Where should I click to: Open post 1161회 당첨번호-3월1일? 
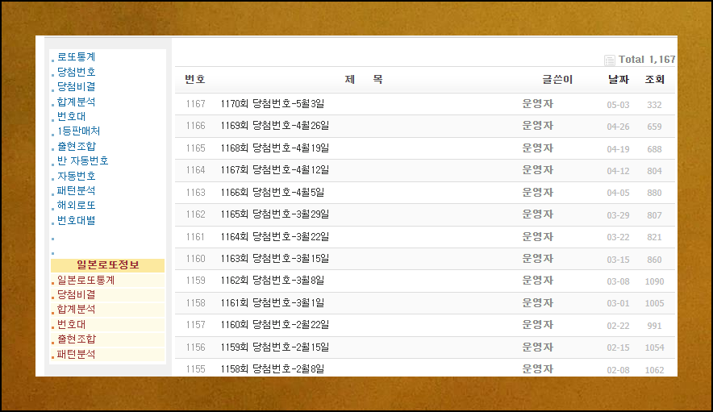[273, 302]
